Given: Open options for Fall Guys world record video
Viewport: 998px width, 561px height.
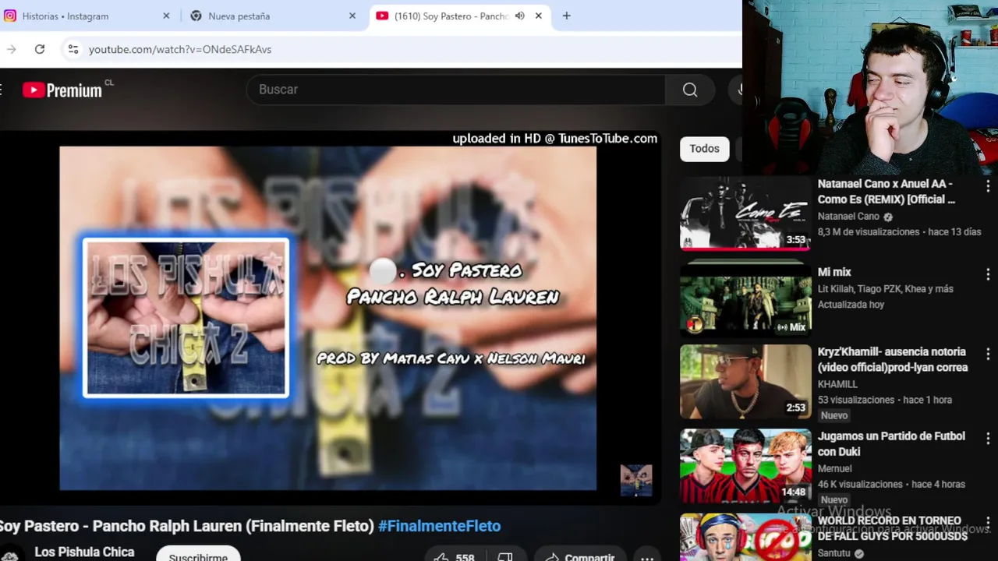Looking at the screenshot, I should point(988,523).
